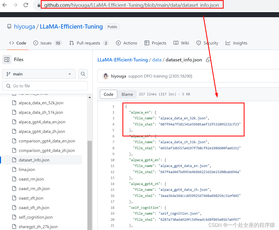This screenshot has height=230, width=279.
Task: Switch to the Blame view
Action: click(x=127, y=94)
